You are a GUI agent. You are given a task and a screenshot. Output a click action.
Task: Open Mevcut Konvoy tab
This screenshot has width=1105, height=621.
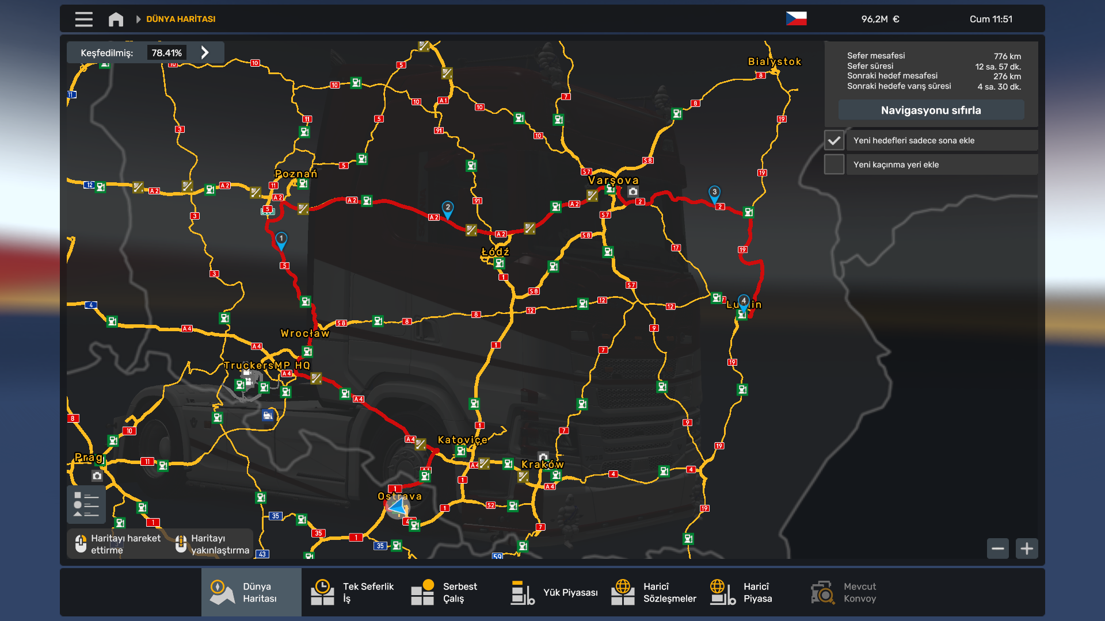pos(853,592)
